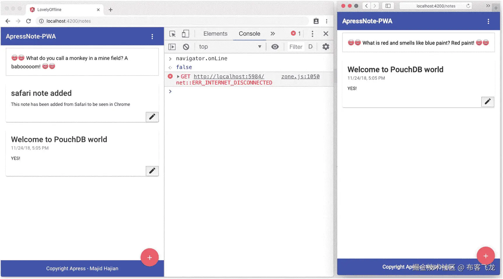503x279 pixels.
Task: Open the JavaScript context 'top' dropdown
Action: coord(230,47)
